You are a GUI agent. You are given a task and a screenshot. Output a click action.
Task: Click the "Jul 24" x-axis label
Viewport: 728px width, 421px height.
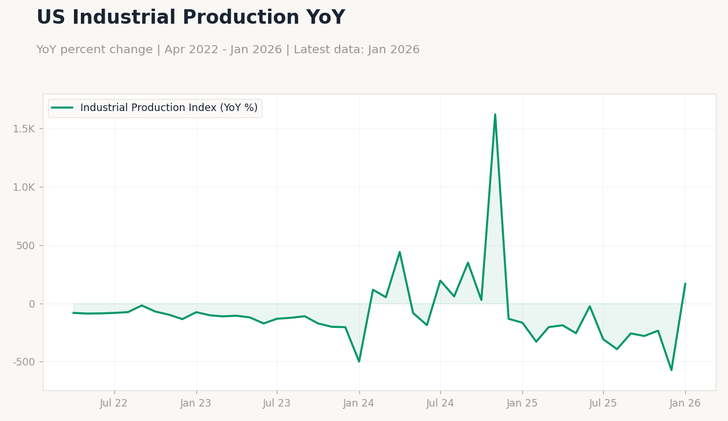click(440, 404)
